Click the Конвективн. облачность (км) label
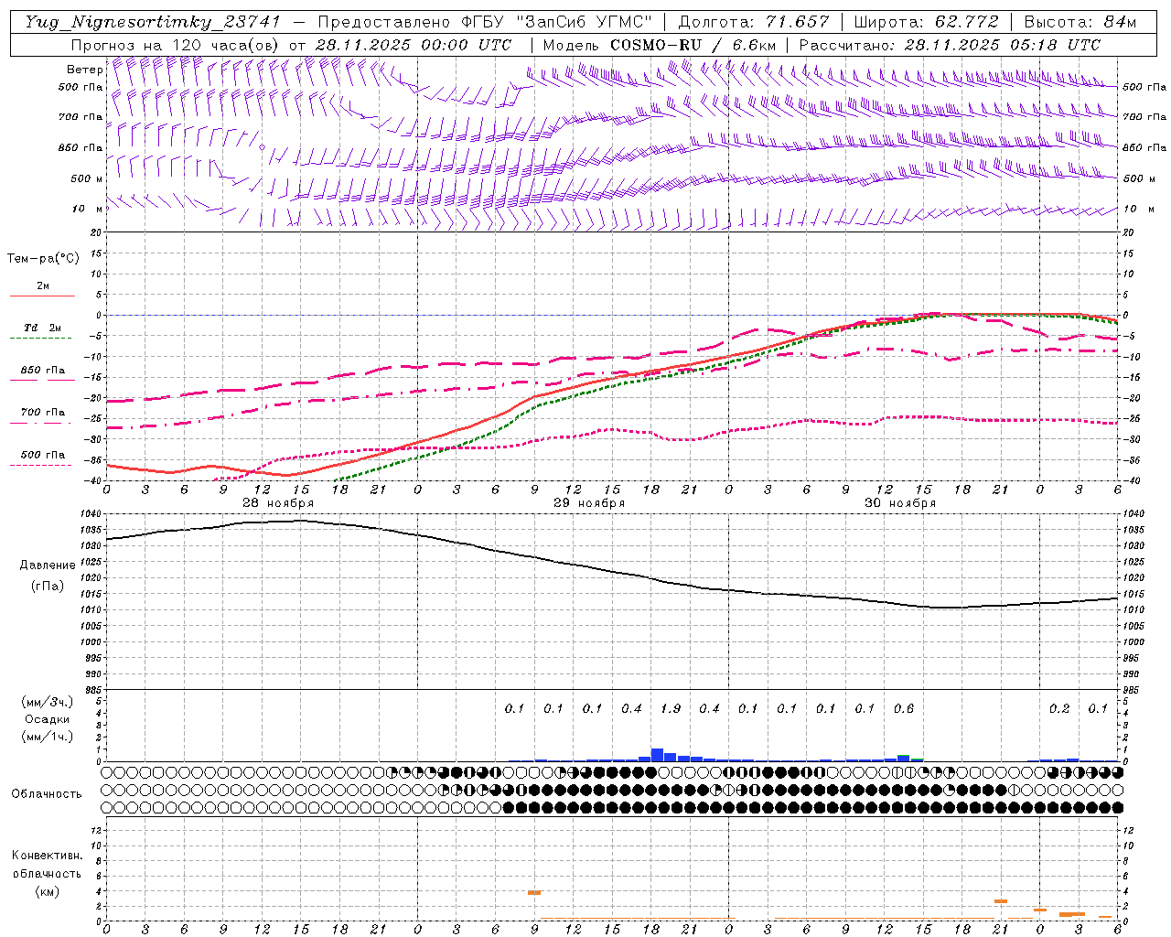 tap(47, 873)
